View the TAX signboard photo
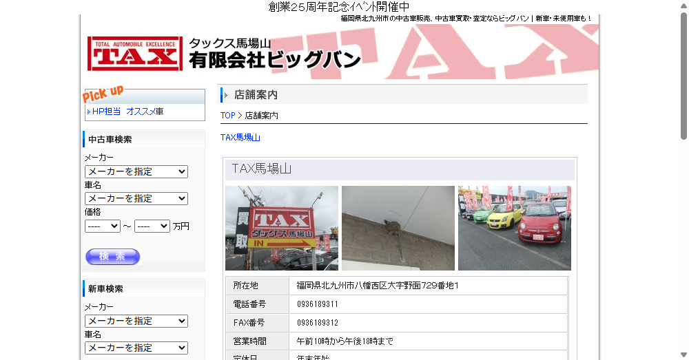Viewport: 689px width, 360px height. click(281, 228)
